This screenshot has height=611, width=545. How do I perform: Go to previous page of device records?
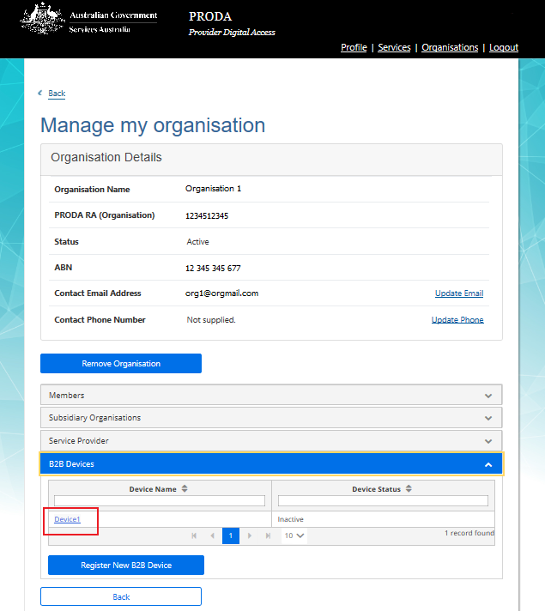(x=213, y=535)
